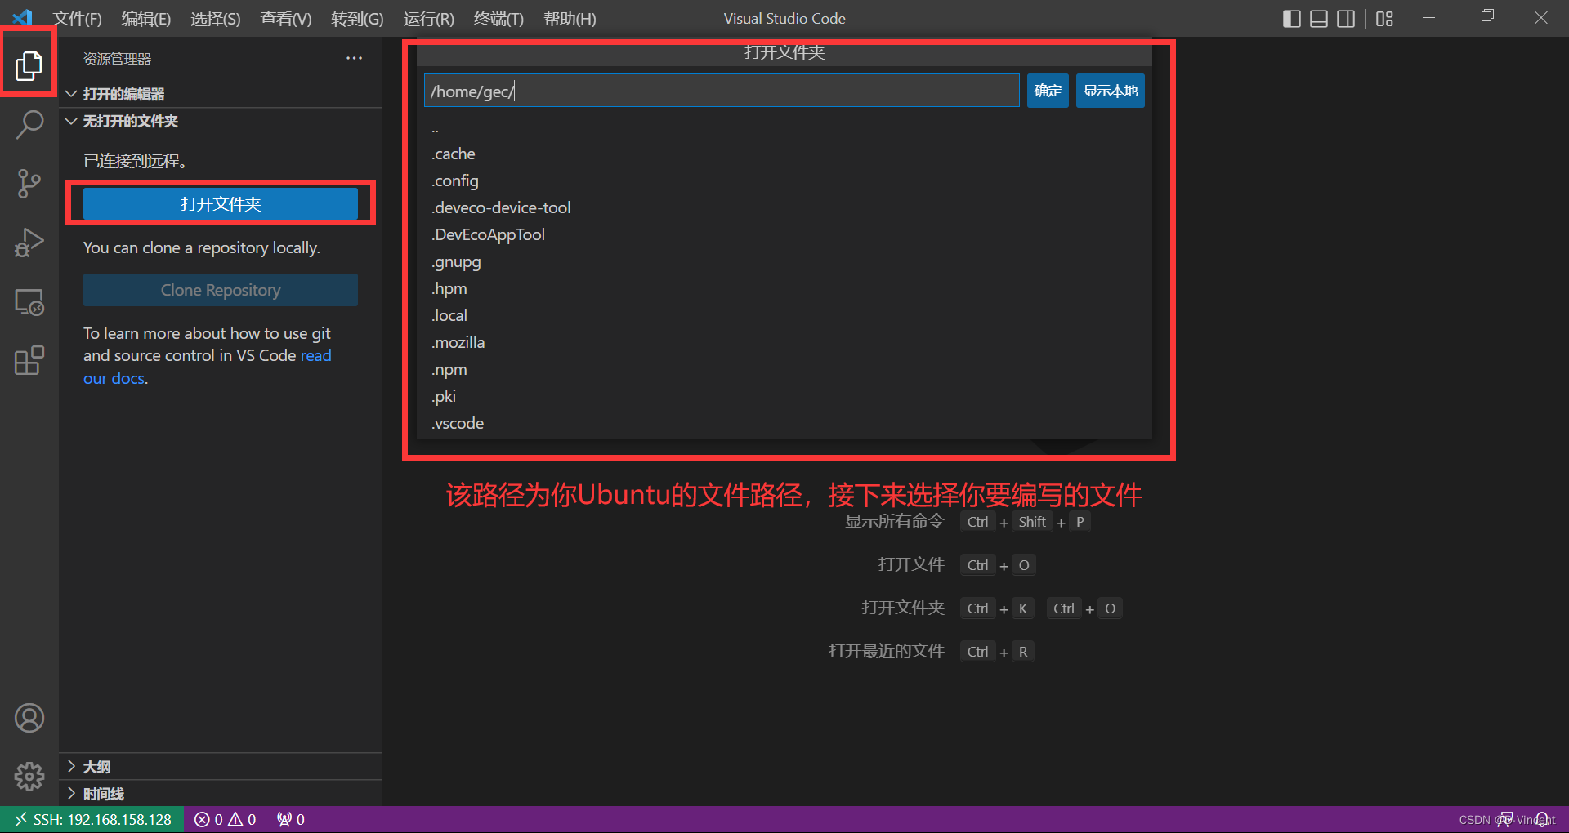Toggle the primary side bar layout icon
Screen dimensions: 1569x833
(1291, 19)
